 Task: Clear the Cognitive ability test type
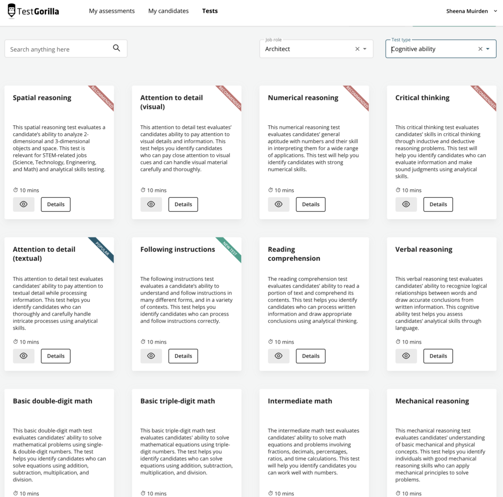click(480, 49)
